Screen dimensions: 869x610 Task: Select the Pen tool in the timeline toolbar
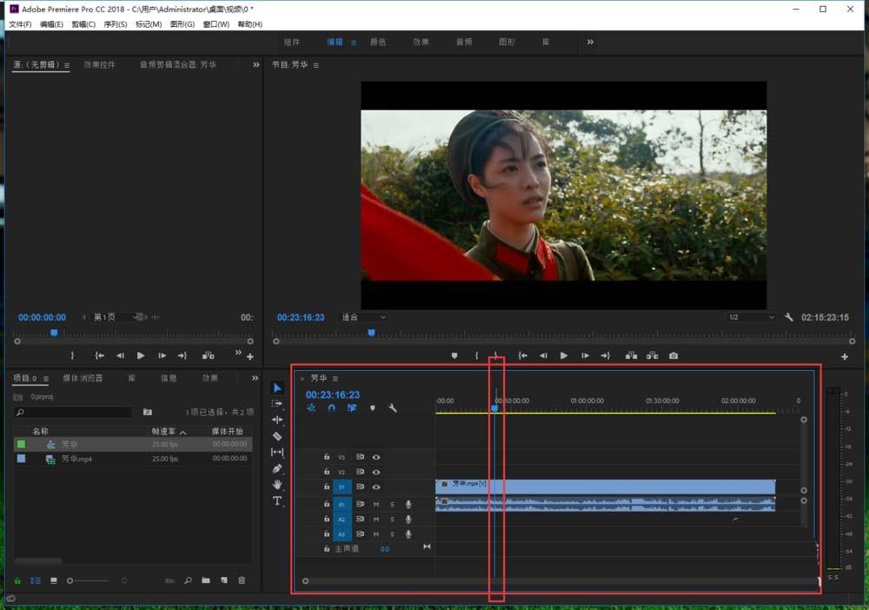click(277, 469)
